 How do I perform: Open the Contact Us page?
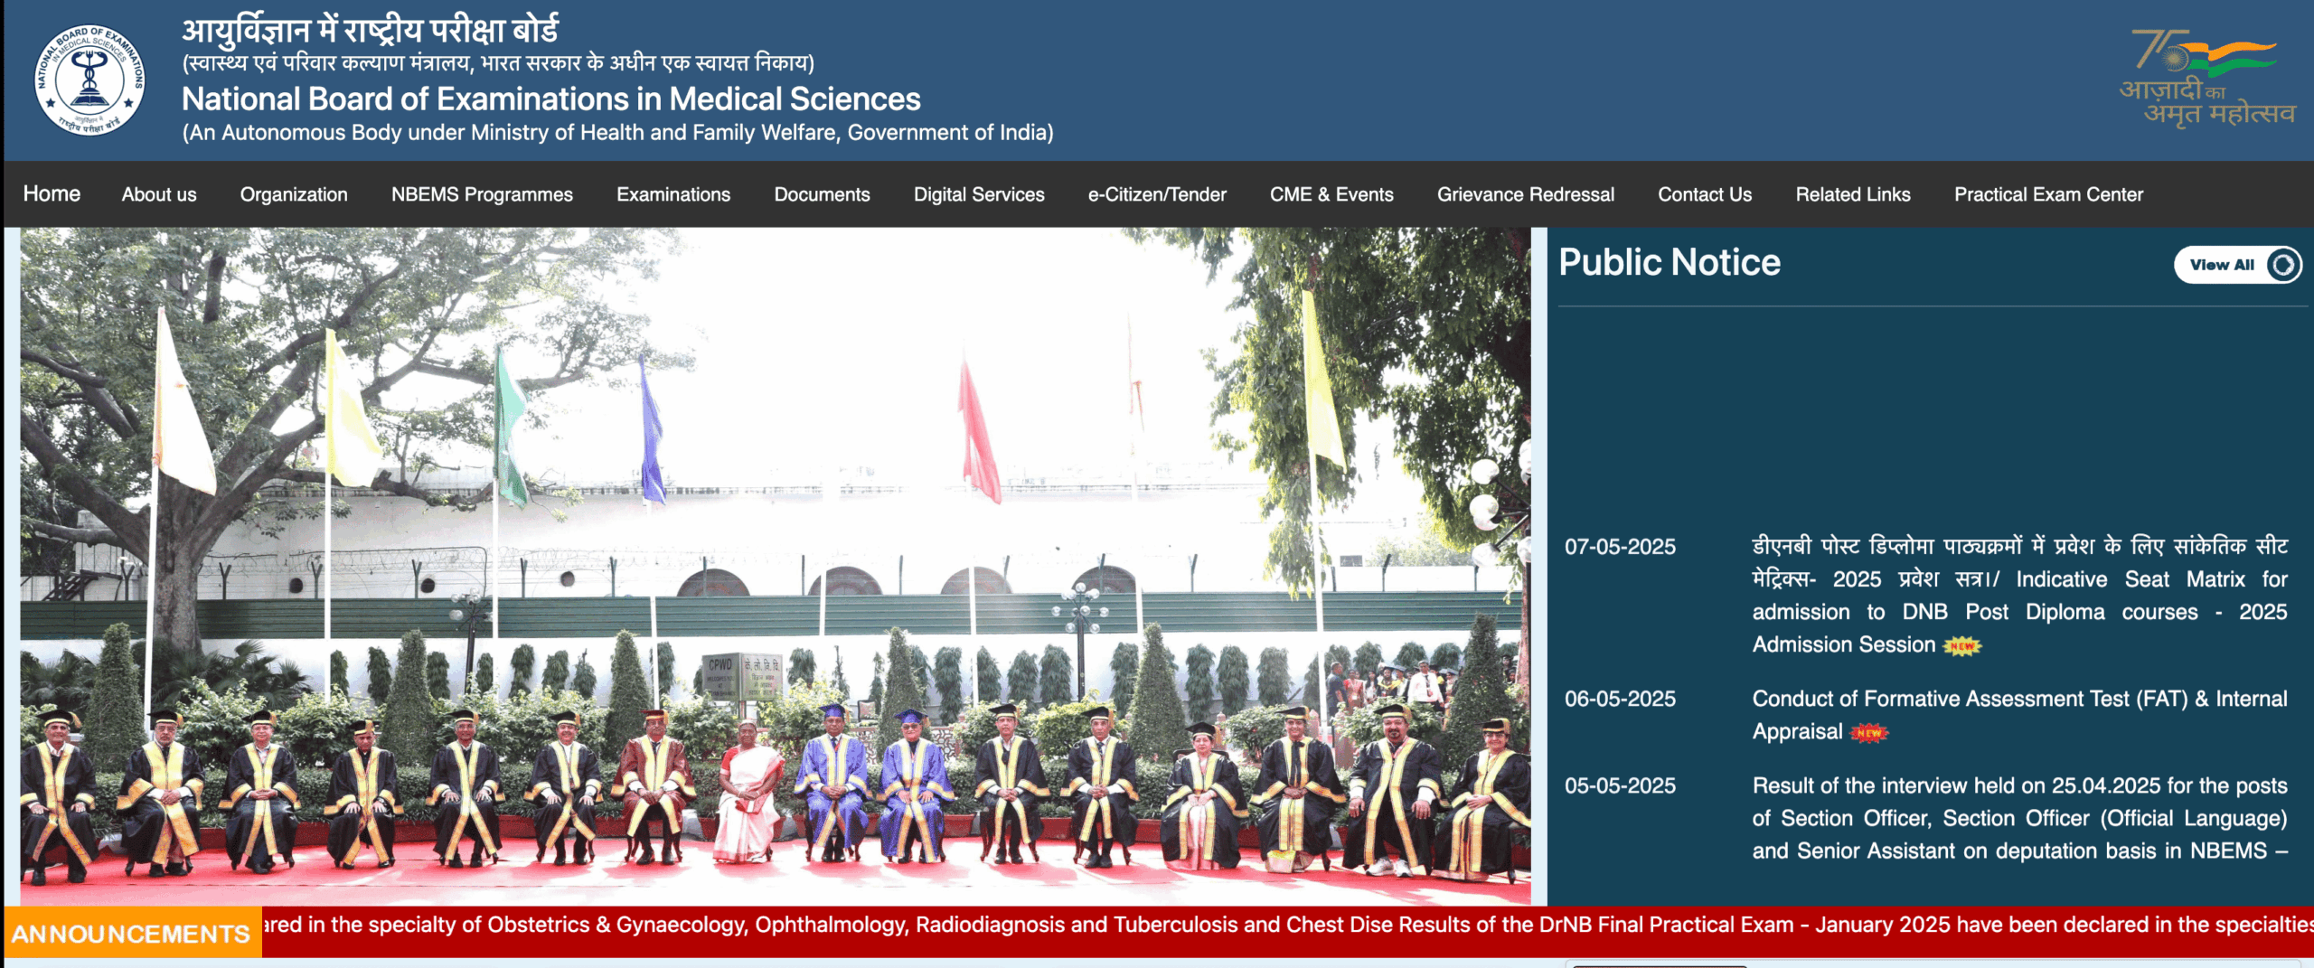(x=1705, y=194)
